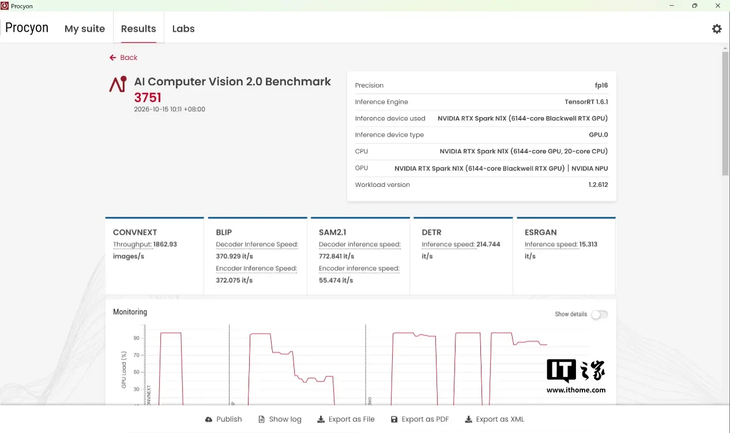The height and width of the screenshot is (433, 730).
Task: Click the CONVNEXT card heading
Action: [135, 232]
